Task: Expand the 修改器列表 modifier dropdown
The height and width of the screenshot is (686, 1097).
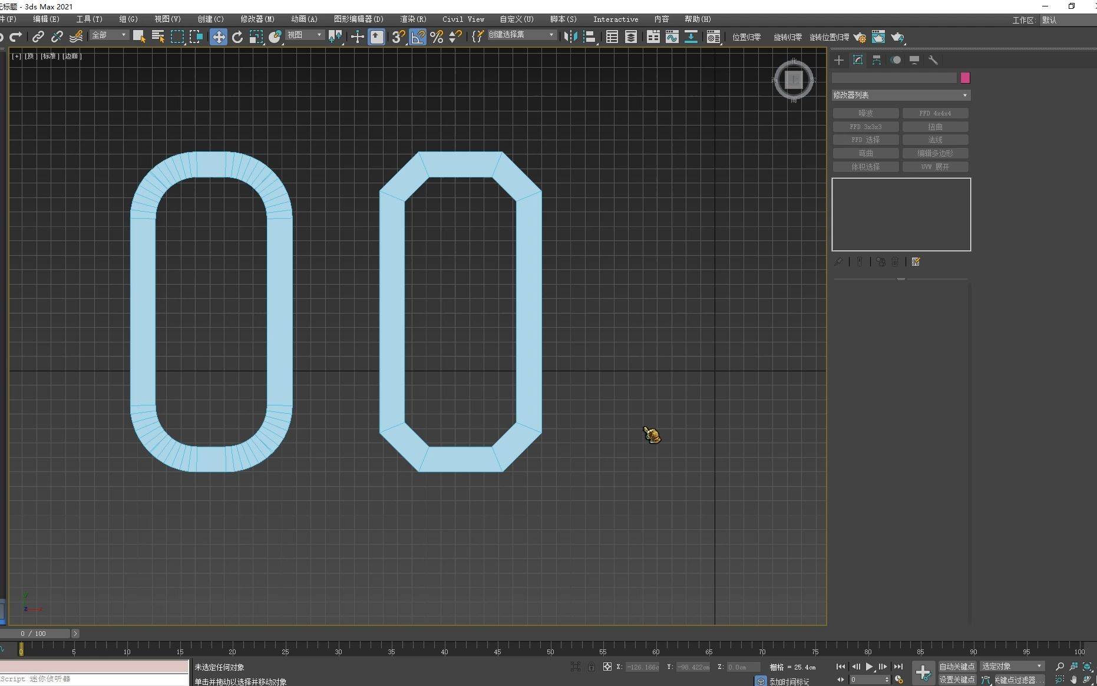Action: pos(901,95)
